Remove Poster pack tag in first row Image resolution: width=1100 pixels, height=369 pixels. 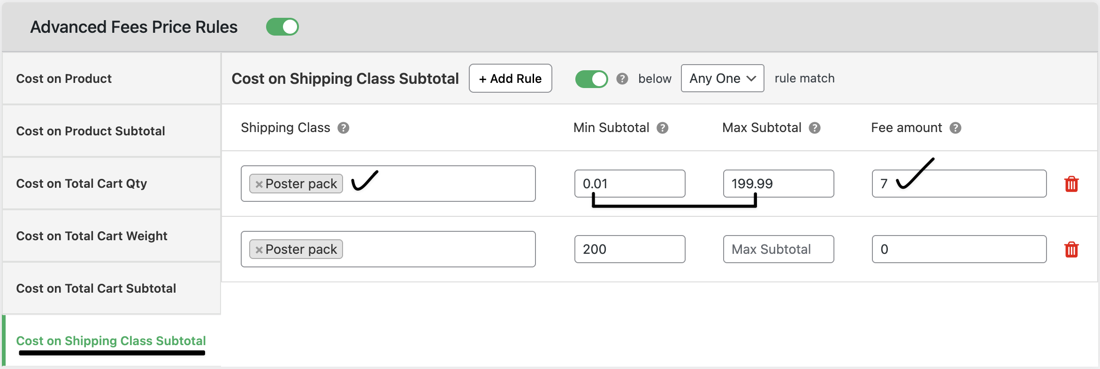pyautogui.click(x=259, y=184)
